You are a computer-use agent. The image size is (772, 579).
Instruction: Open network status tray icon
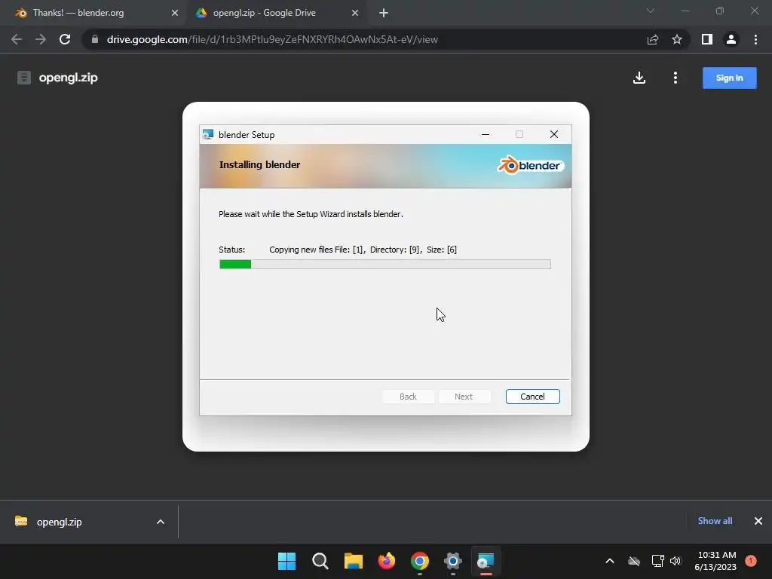pos(657,561)
